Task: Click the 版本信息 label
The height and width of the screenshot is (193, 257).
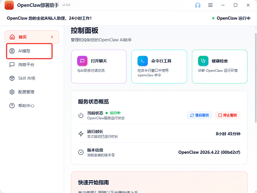Action: click(x=95, y=150)
